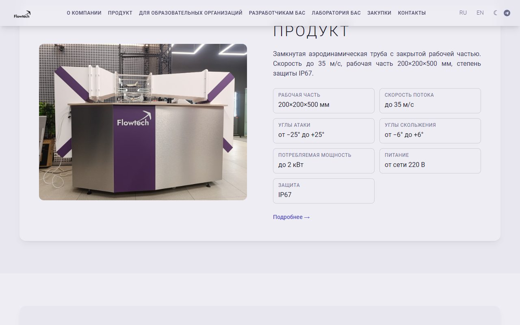
Task: Switch language to EN
Action: pyautogui.click(x=480, y=13)
